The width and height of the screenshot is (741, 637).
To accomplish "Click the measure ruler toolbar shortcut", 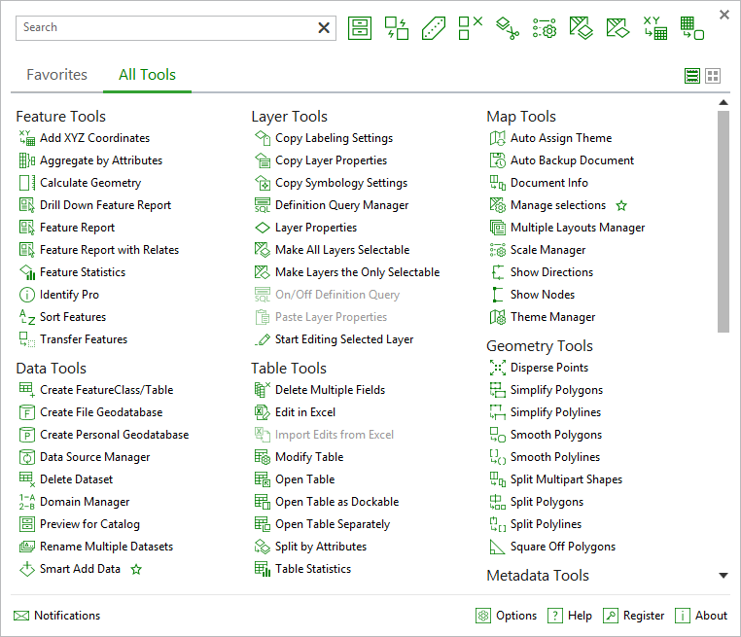I will [434, 28].
